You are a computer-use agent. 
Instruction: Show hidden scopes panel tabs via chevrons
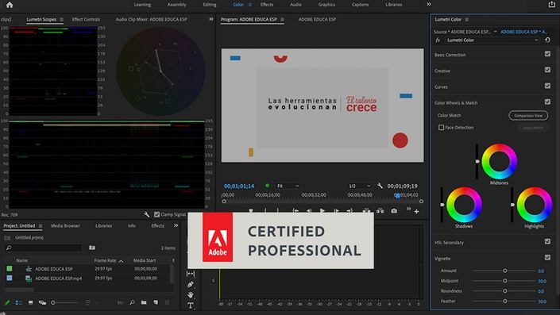click(x=211, y=19)
